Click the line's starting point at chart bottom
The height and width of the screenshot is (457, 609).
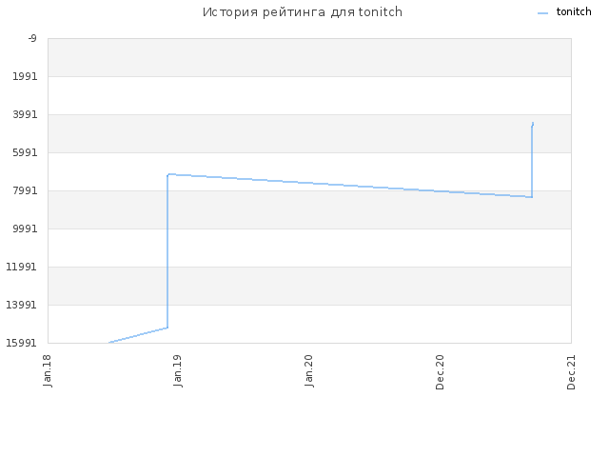coord(109,343)
